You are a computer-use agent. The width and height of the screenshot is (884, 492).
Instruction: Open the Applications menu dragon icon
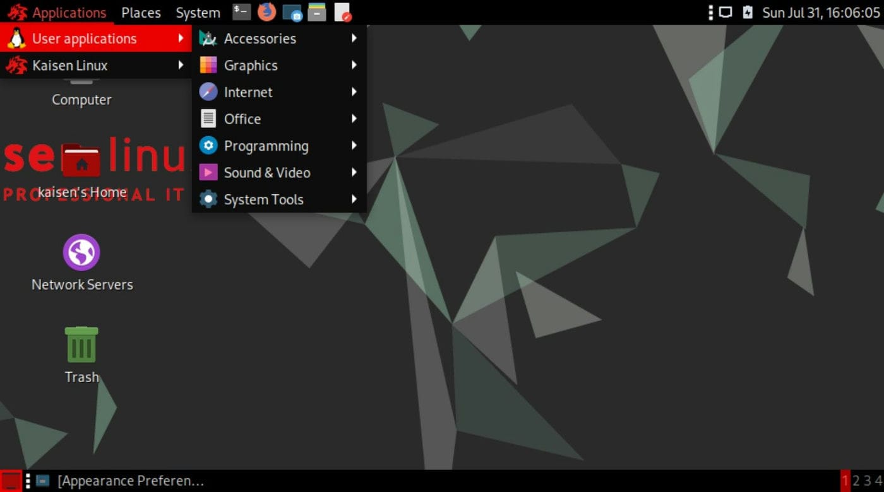coord(16,11)
